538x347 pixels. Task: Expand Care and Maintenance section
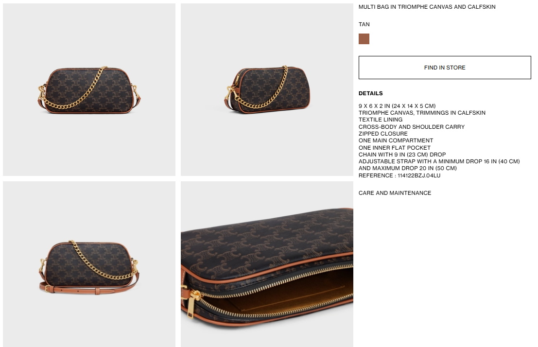395,193
